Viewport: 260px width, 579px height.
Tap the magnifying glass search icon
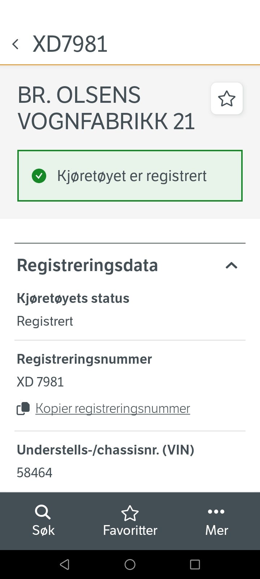43,512
